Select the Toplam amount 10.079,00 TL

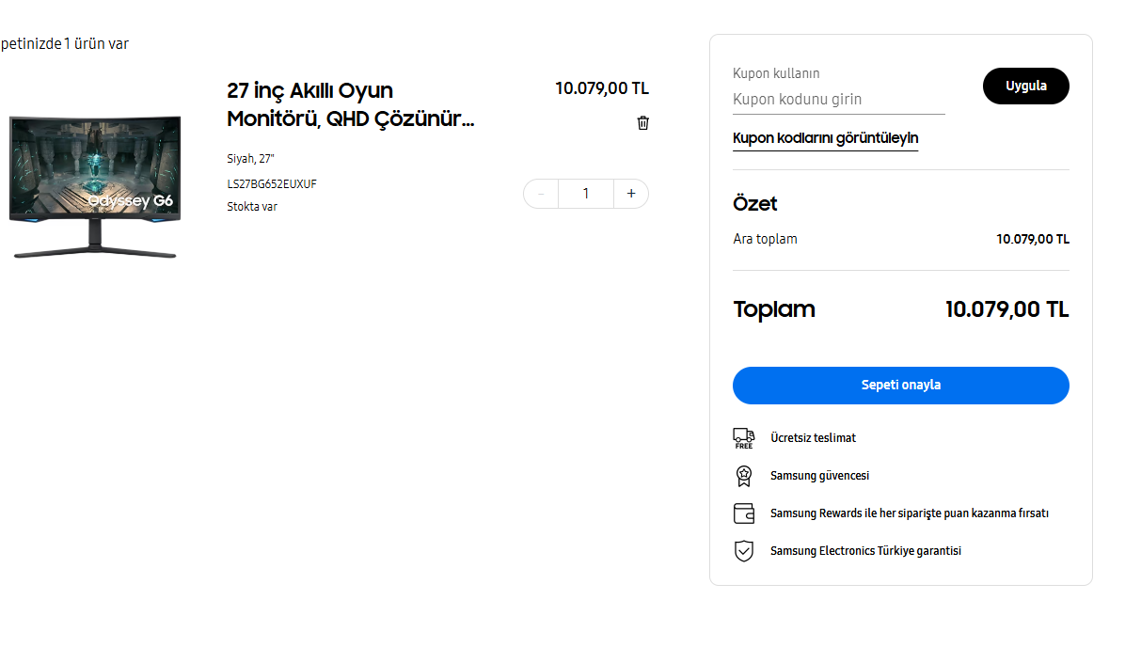pos(1006,309)
